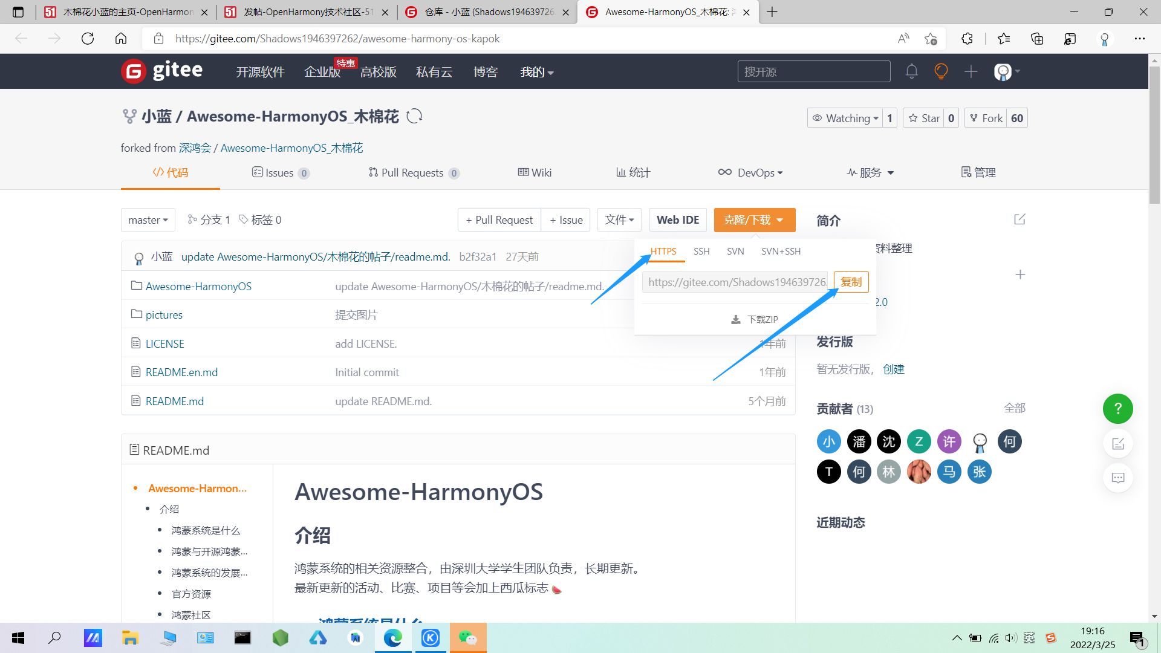
Task: Open browser settings ellipsis menu
Action: pyautogui.click(x=1139, y=39)
